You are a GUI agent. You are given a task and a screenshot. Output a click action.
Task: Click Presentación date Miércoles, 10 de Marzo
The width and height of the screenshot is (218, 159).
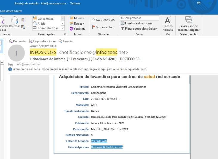[109, 129]
